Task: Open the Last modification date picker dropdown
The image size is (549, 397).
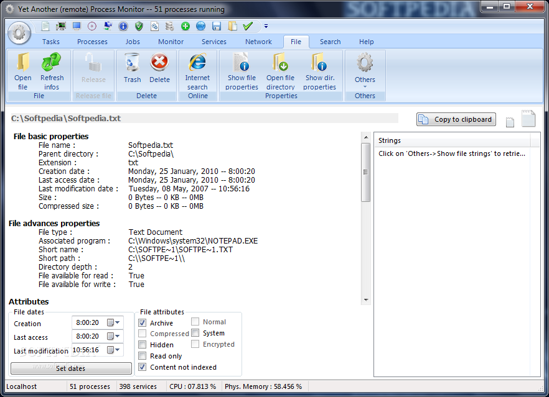Action: tap(114, 349)
